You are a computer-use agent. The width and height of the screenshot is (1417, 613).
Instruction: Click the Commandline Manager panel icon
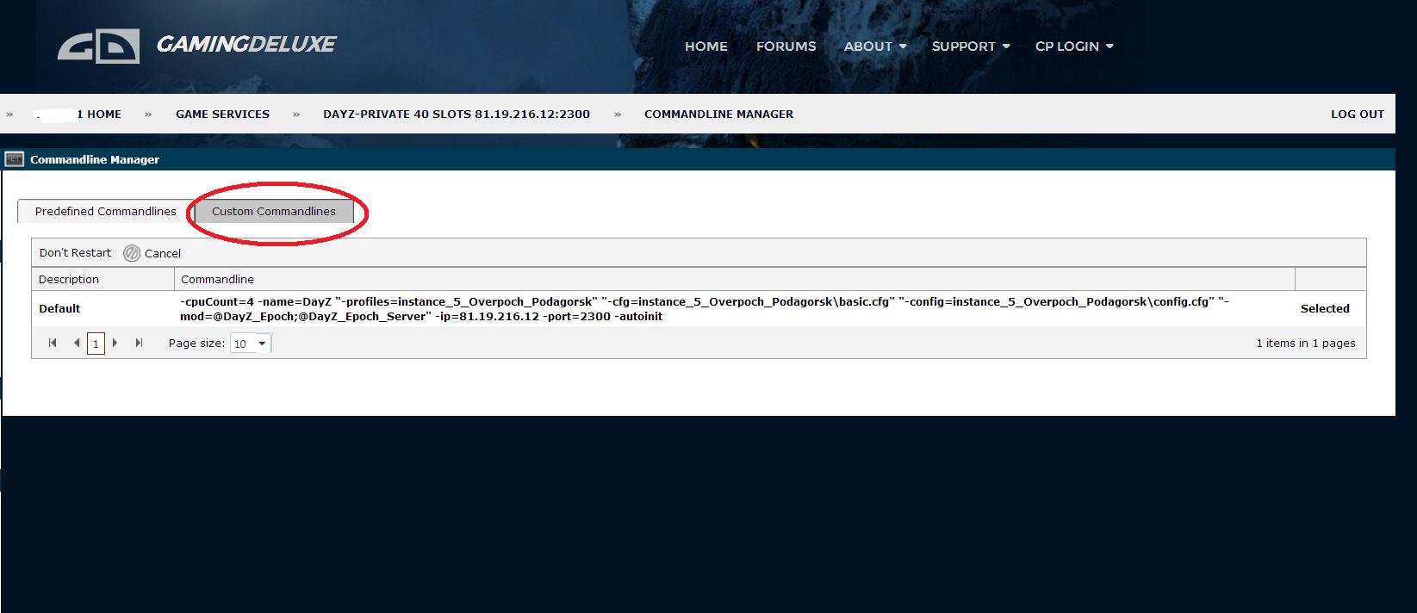[15, 159]
